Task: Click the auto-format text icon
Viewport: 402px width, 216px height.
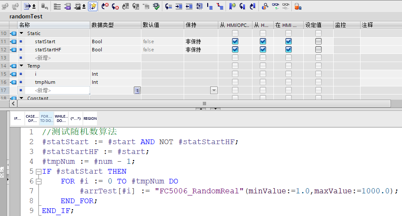Action: pos(199,6)
